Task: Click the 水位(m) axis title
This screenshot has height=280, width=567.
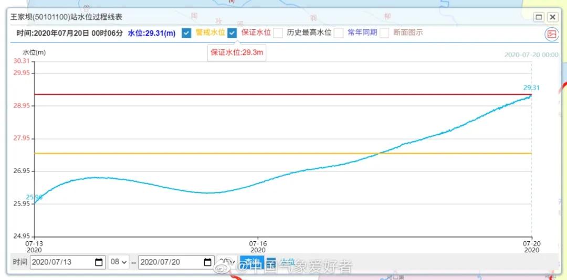Action: coord(34,52)
